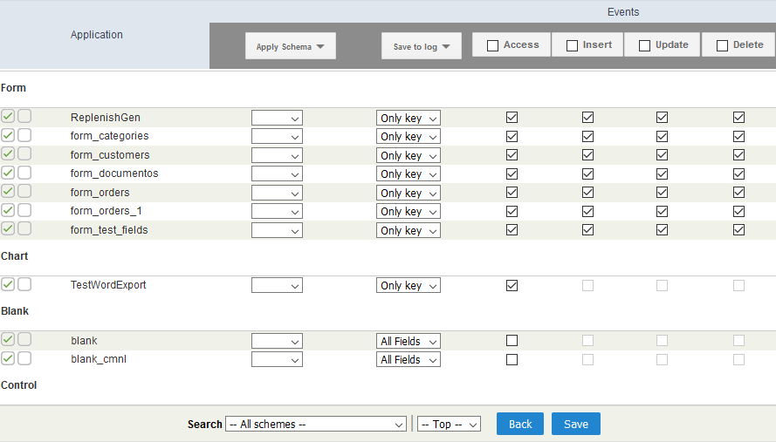Uncheck Delete for form_documentos
Screen dimensions: 776x442
pos(738,173)
